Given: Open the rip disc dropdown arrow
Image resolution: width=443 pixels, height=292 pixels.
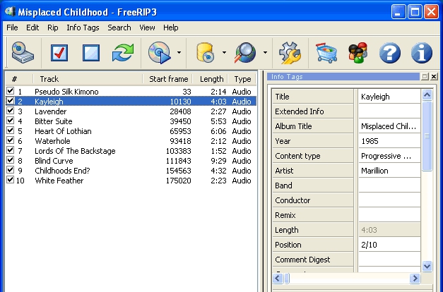Looking at the screenshot, I should pyautogui.click(x=179, y=52).
